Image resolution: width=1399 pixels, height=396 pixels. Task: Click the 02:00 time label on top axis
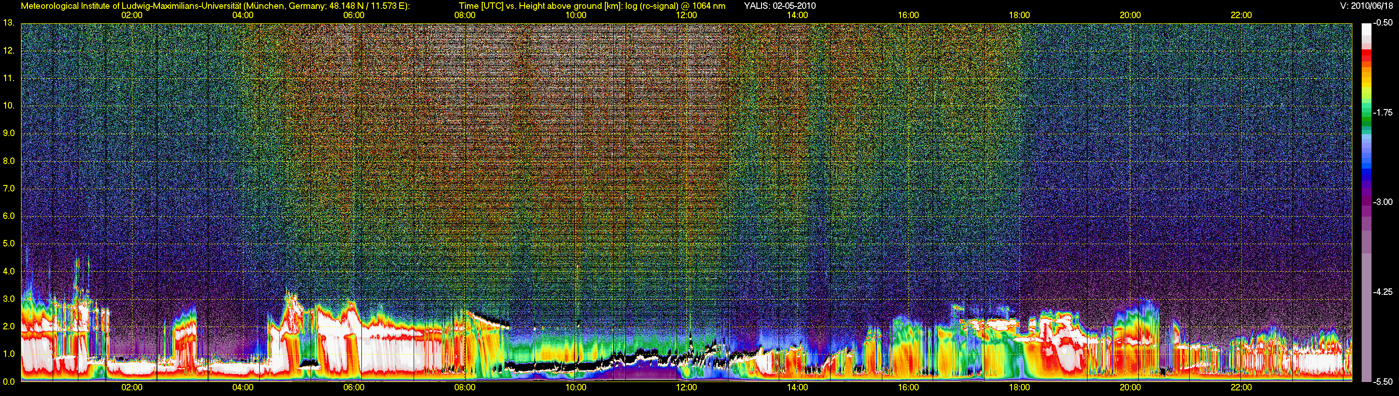(132, 15)
